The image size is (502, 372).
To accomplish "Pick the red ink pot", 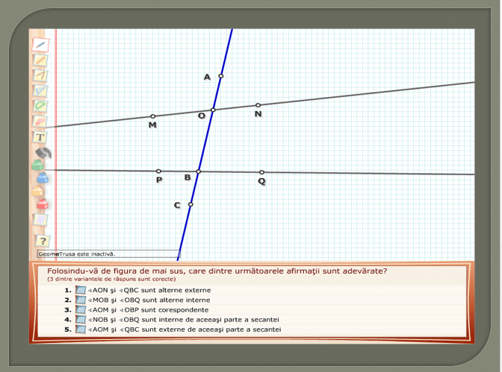I will coord(43,204).
